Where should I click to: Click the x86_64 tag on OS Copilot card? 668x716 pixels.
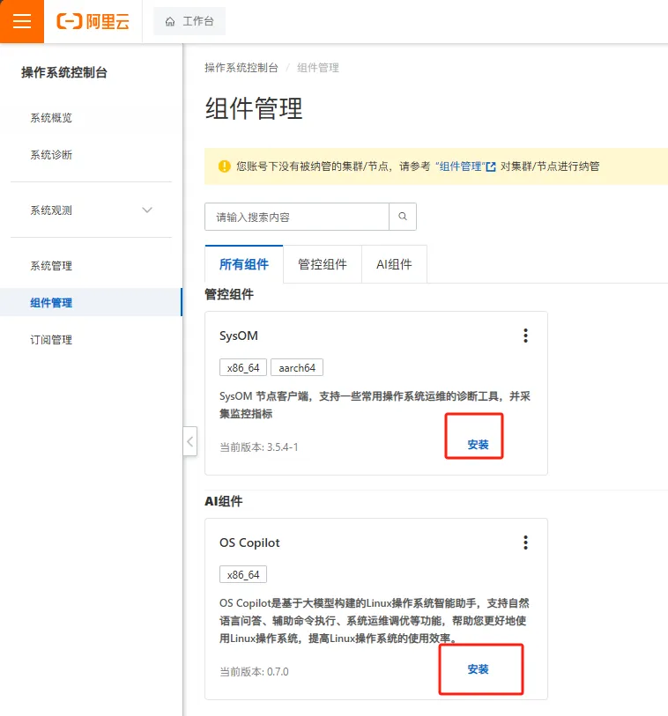243,574
